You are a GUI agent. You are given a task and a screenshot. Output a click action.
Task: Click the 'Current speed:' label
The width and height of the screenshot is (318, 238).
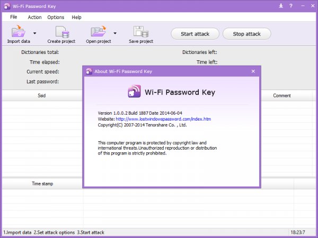pos(43,71)
